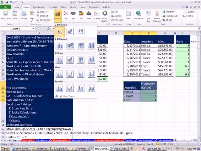Choose the 3-D Stacked Column chart
The height and width of the screenshot is (151, 201).
[x=70, y=46]
